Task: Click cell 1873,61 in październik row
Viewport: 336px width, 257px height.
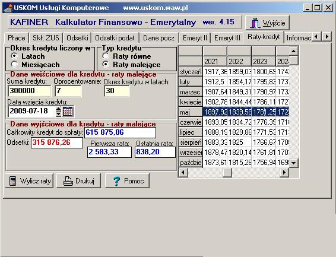Action: (215, 163)
